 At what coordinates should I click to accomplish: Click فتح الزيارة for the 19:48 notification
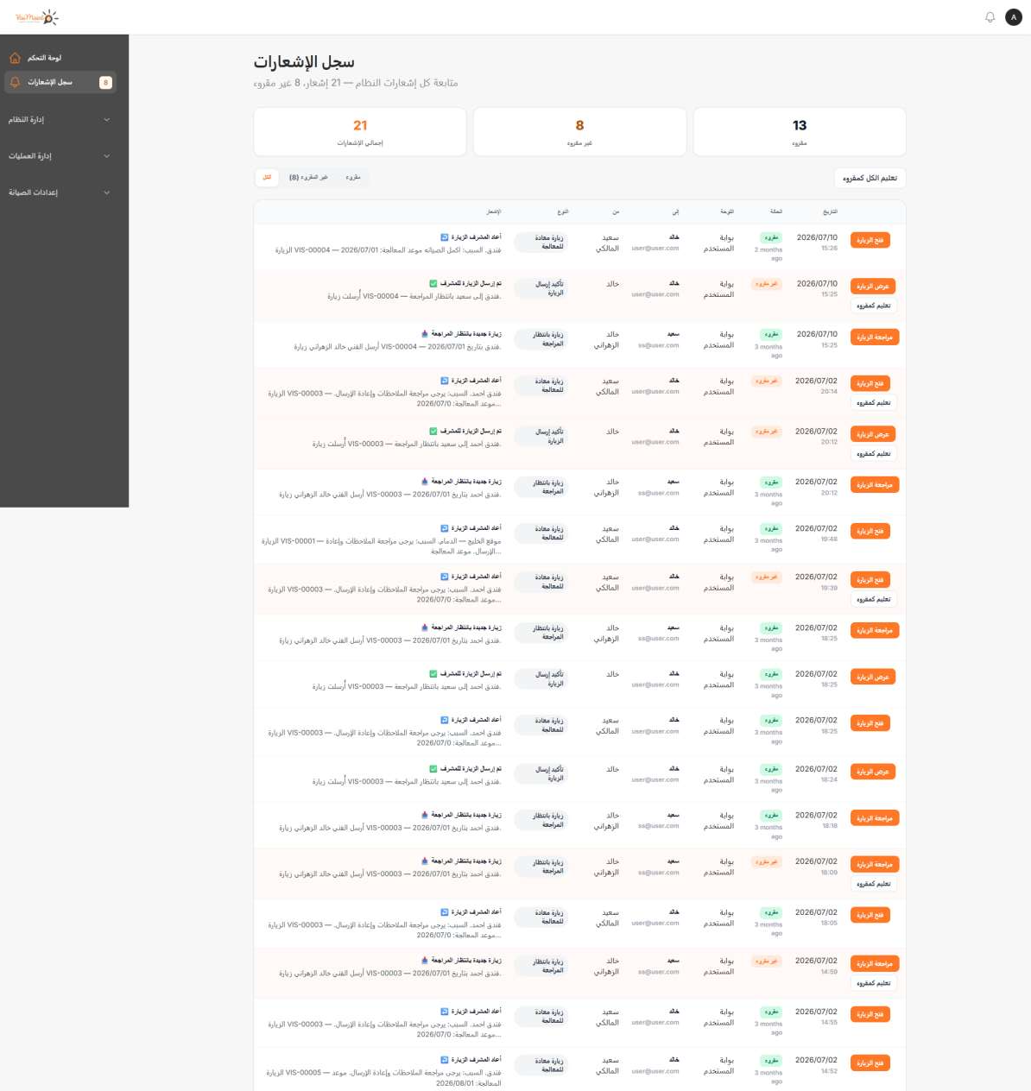[x=870, y=531]
